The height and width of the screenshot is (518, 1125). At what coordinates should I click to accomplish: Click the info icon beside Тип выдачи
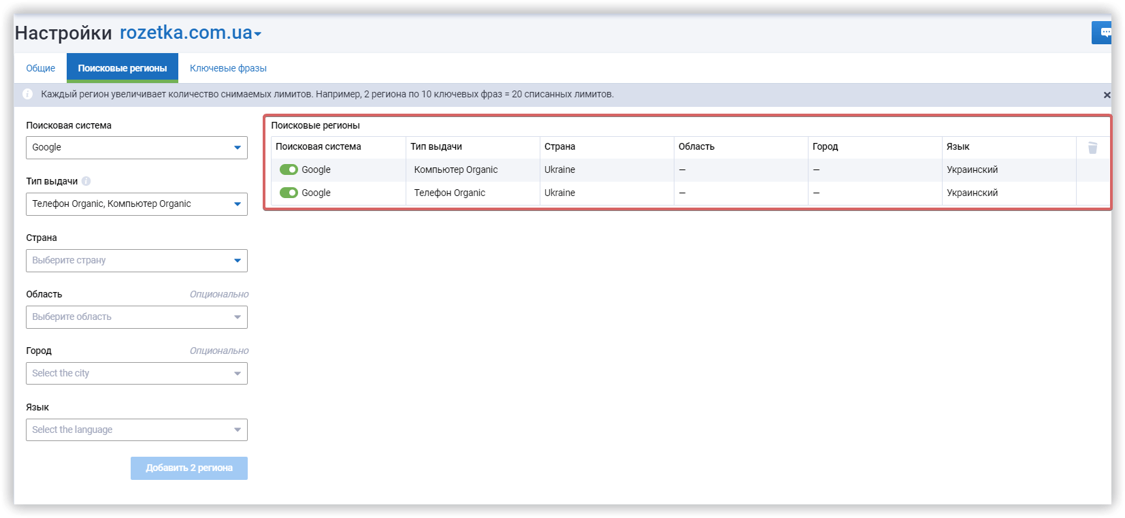[x=86, y=181]
